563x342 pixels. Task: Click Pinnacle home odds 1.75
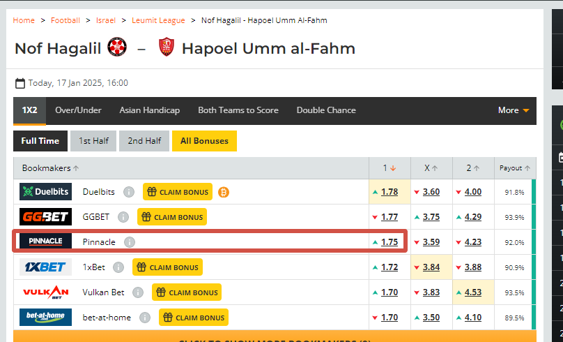tap(390, 242)
